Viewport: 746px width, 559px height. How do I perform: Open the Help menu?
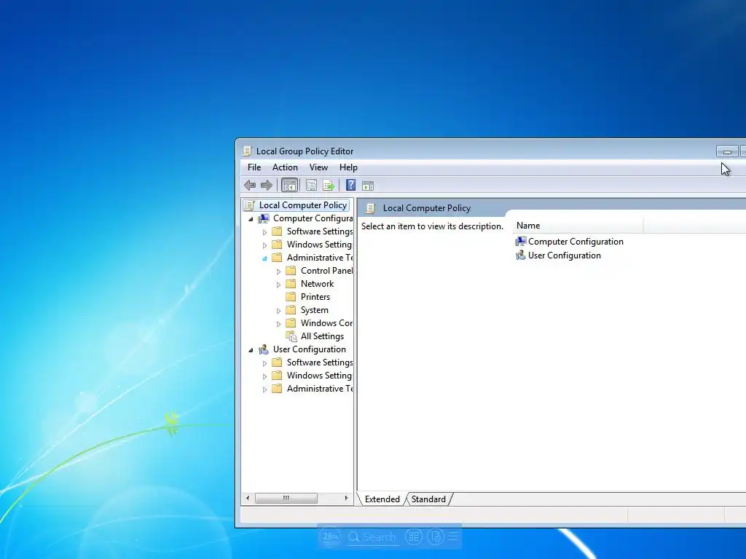[x=348, y=167]
